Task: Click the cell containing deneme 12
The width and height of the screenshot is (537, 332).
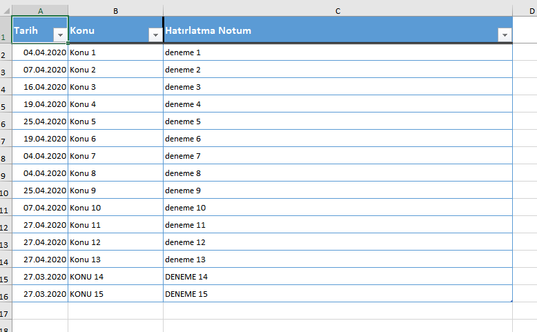Action: (338, 242)
